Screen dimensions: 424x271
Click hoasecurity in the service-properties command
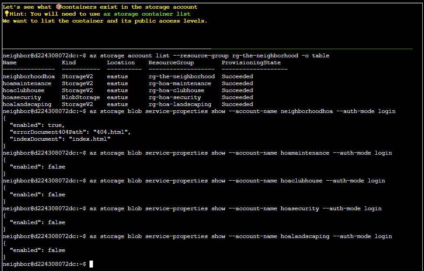pos(300,208)
